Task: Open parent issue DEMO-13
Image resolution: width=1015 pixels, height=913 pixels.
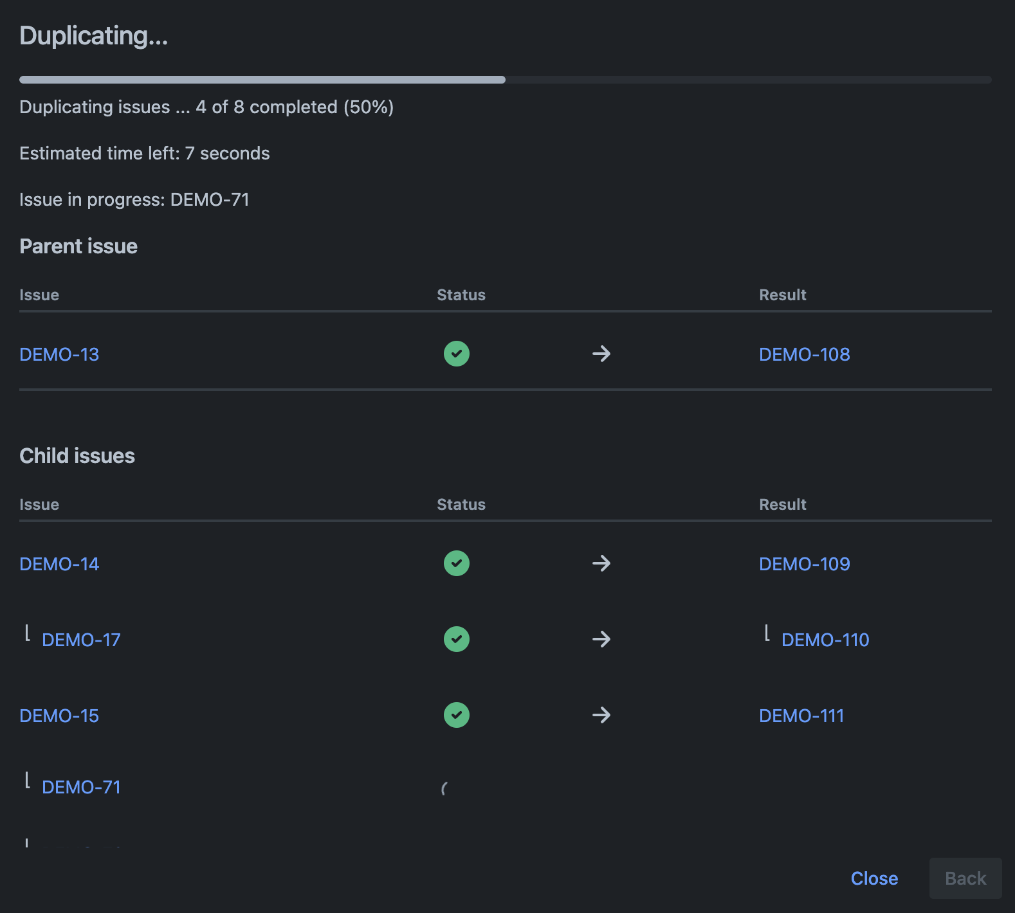Action: point(59,354)
